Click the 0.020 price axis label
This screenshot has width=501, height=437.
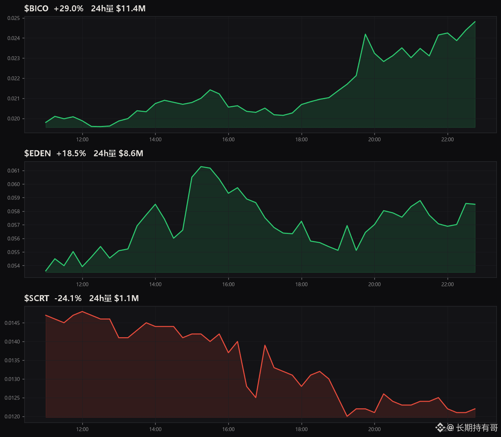click(14, 119)
